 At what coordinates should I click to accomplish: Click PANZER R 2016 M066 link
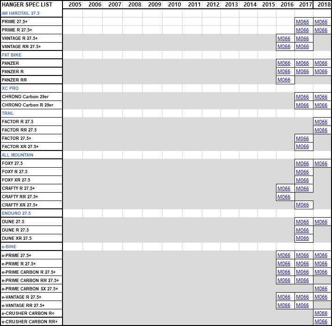(x=284, y=71)
